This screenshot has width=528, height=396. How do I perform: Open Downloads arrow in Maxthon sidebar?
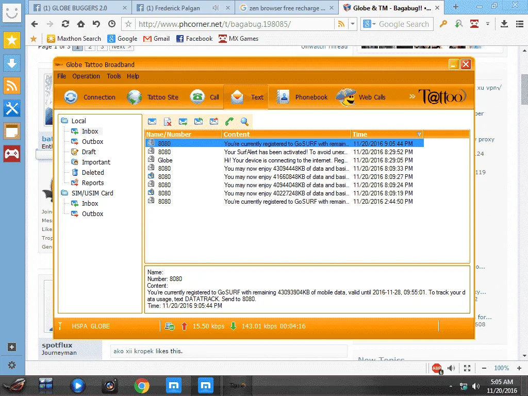pos(12,63)
